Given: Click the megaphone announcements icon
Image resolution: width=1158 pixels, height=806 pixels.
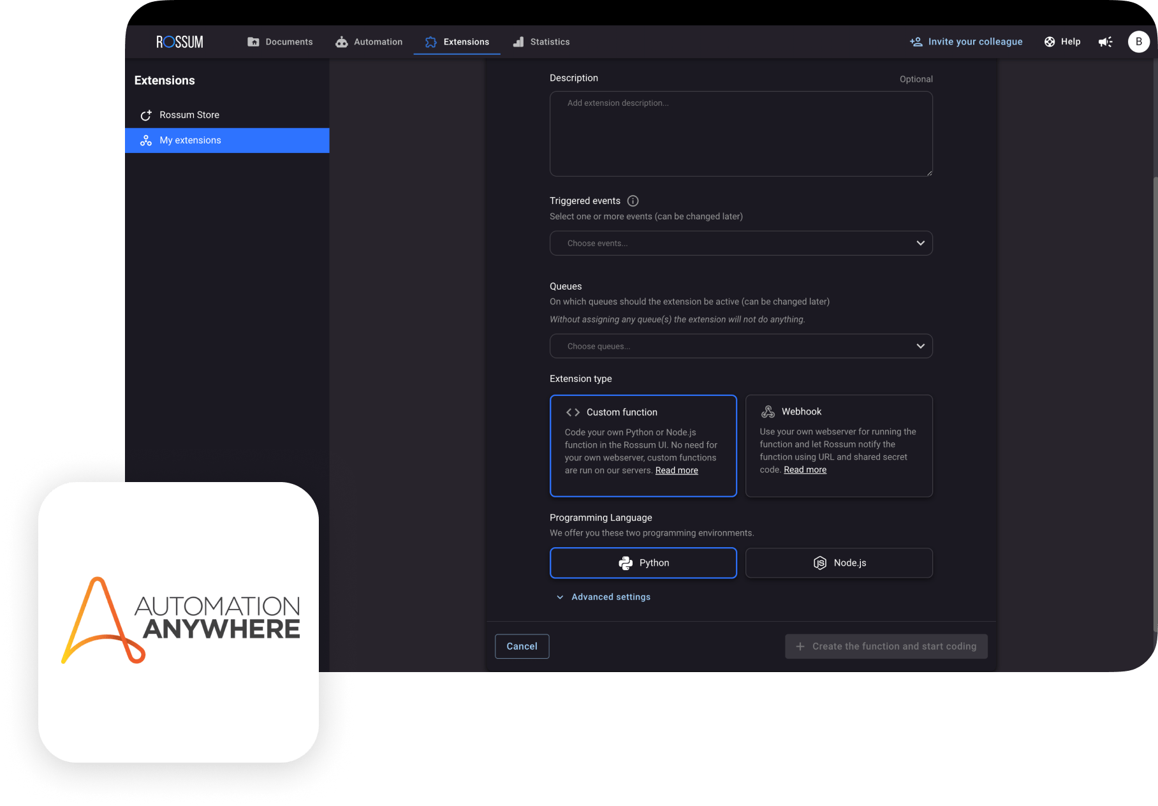Looking at the screenshot, I should pos(1105,42).
